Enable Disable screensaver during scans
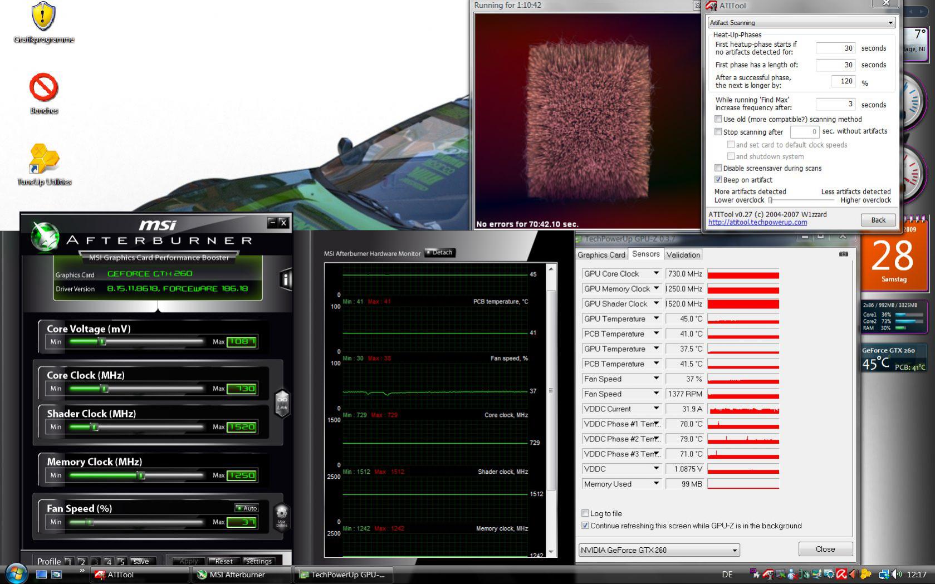Screen dimensions: 935x584 coord(718,168)
